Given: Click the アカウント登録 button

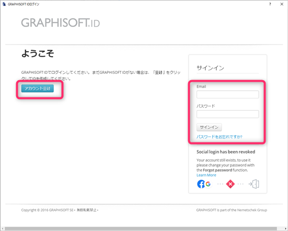Looking at the screenshot, I should pyautogui.click(x=38, y=89).
